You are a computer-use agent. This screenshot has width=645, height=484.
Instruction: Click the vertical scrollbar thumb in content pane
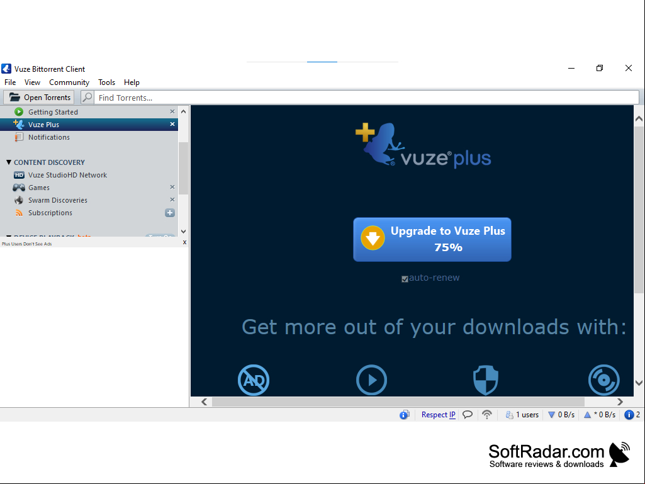tap(639, 210)
